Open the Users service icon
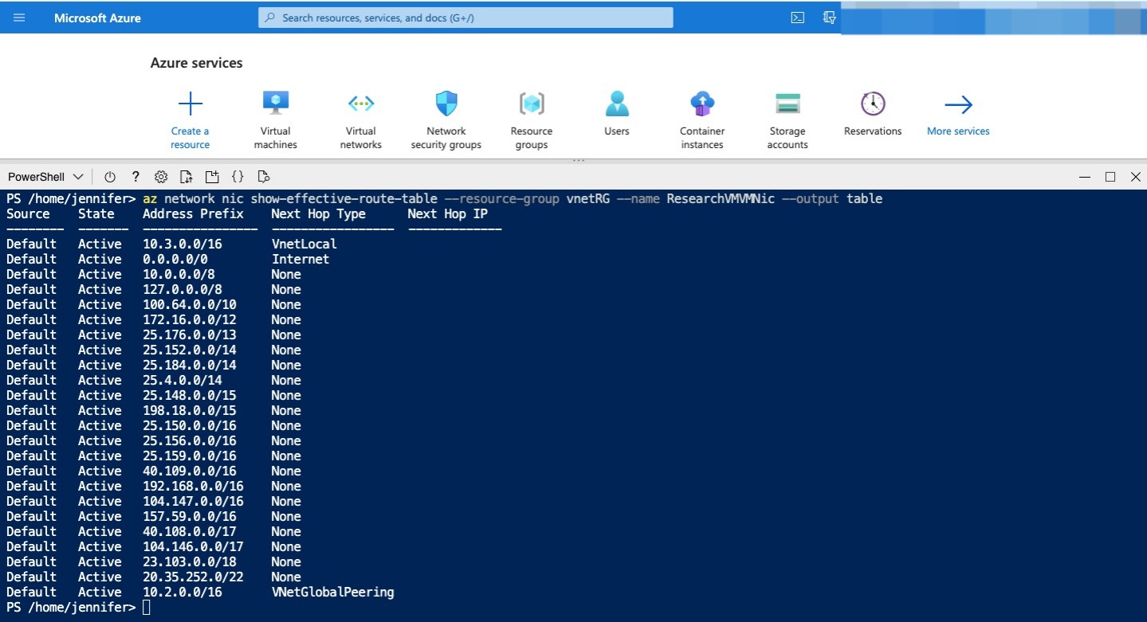Viewport: 1147px width, 622px height. pyautogui.click(x=617, y=104)
